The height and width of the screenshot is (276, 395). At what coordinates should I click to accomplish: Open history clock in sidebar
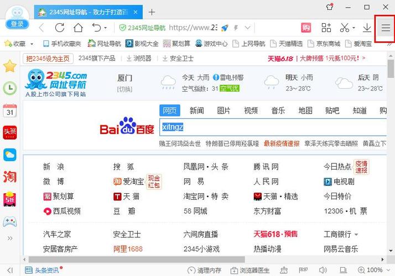pyautogui.click(x=10, y=88)
